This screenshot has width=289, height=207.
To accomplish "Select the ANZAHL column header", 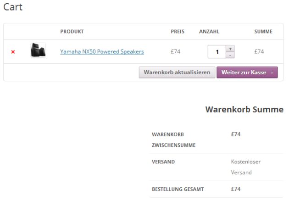I will [209, 32].
